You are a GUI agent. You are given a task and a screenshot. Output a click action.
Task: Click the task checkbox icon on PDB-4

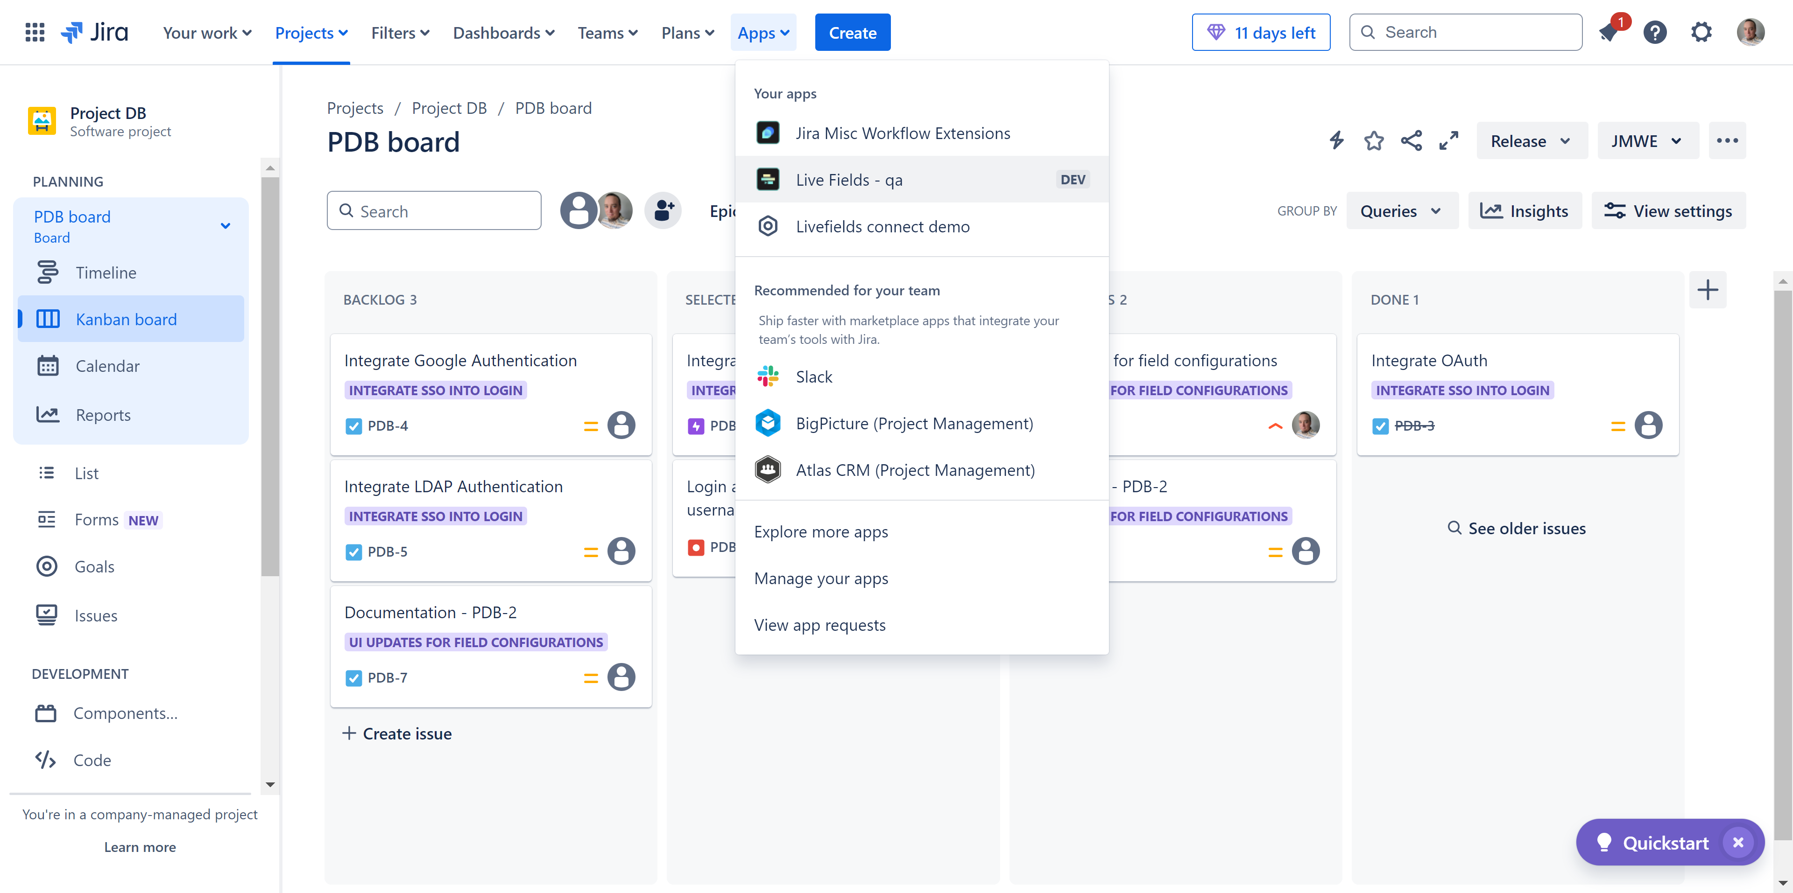pyautogui.click(x=353, y=426)
